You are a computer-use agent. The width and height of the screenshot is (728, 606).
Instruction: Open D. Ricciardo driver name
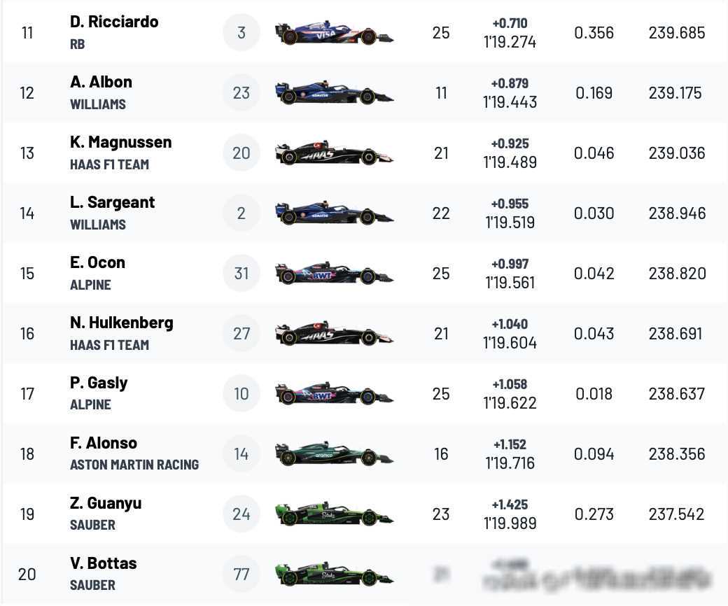tap(114, 22)
